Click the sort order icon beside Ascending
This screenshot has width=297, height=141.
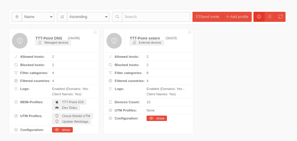click(x=62, y=17)
